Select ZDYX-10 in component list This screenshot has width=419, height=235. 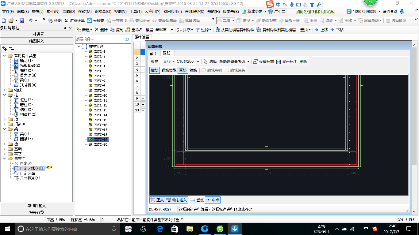click(101, 95)
